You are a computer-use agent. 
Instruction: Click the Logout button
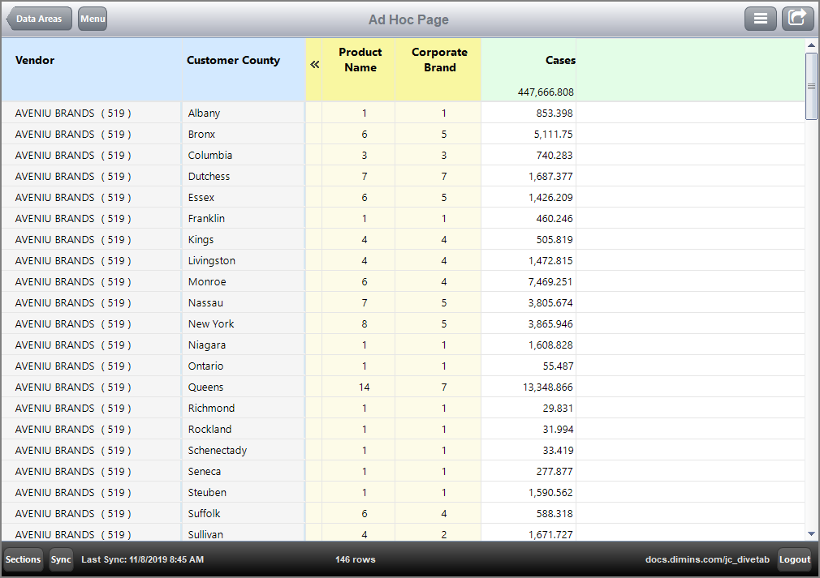point(794,559)
